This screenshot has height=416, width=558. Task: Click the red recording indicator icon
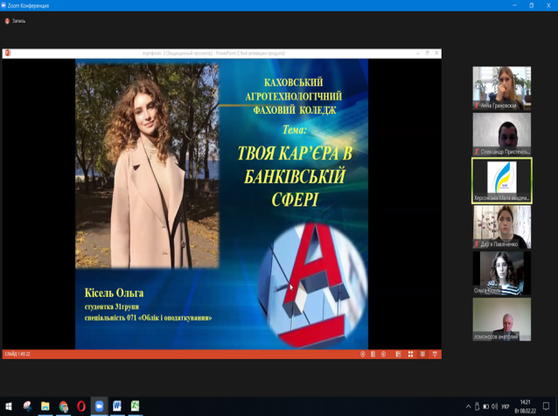[7, 21]
